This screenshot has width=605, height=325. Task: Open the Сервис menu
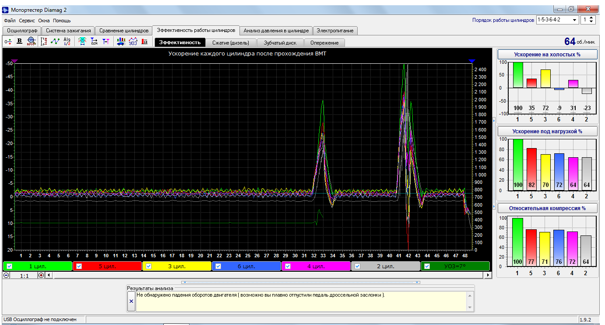coord(27,21)
